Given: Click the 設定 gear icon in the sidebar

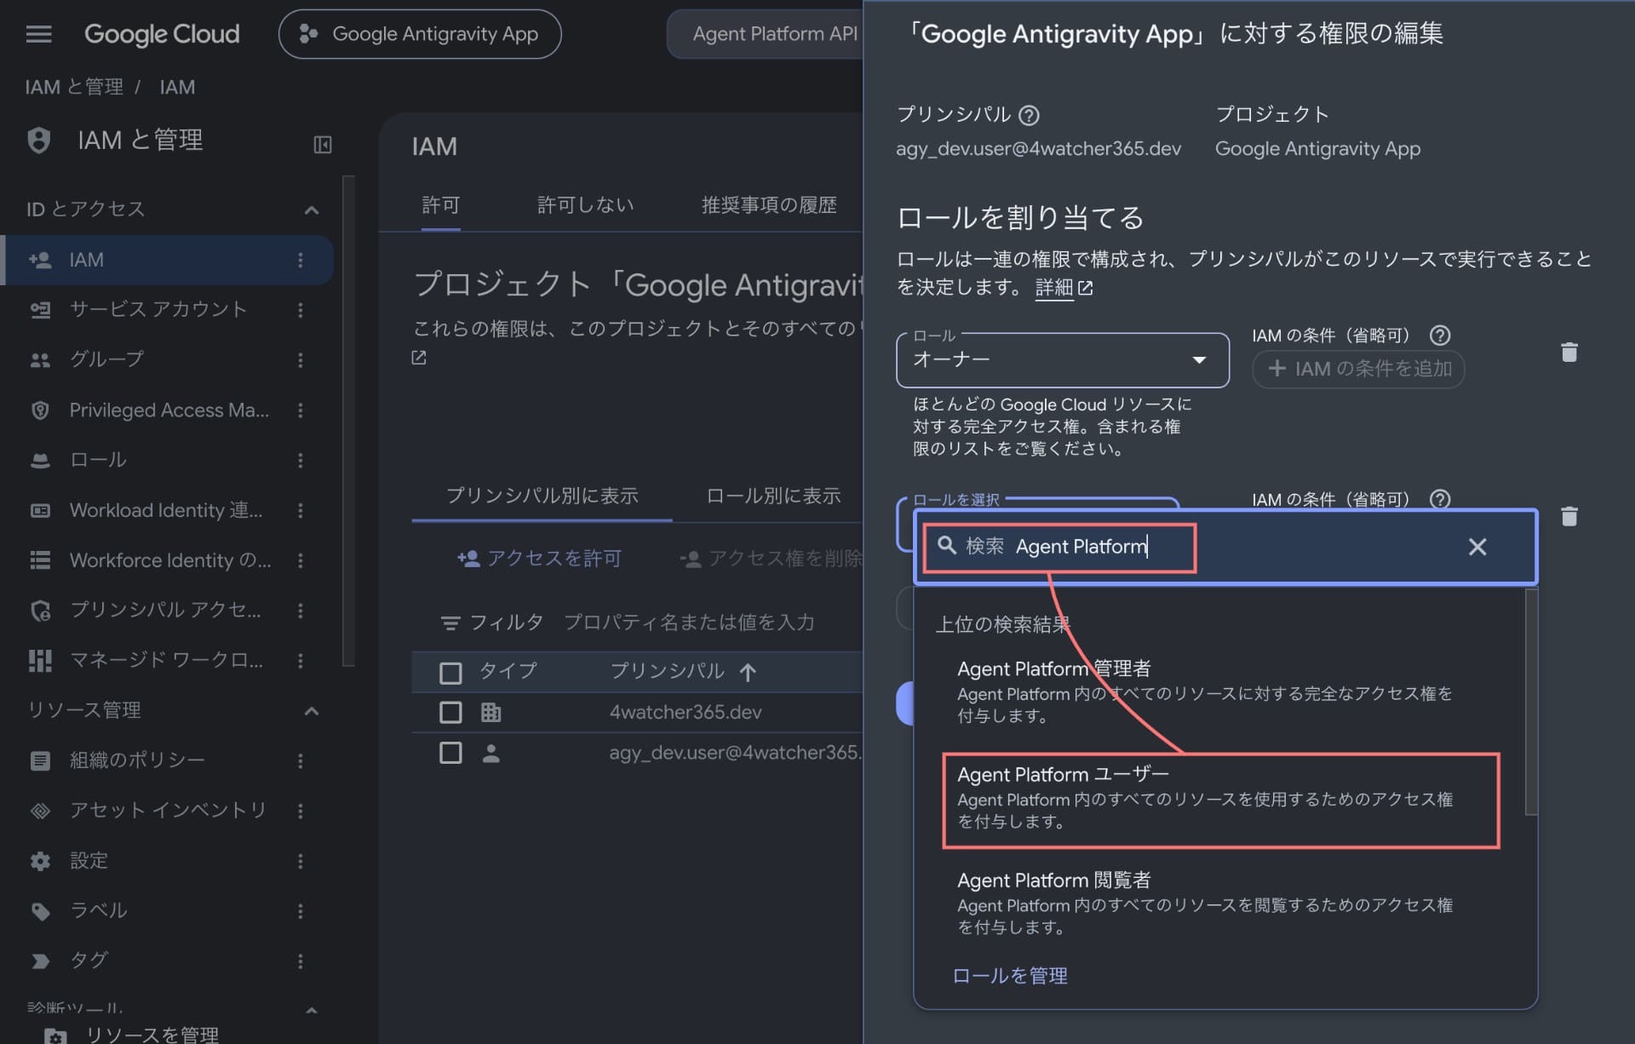Looking at the screenshot, I should pos(40,861).
